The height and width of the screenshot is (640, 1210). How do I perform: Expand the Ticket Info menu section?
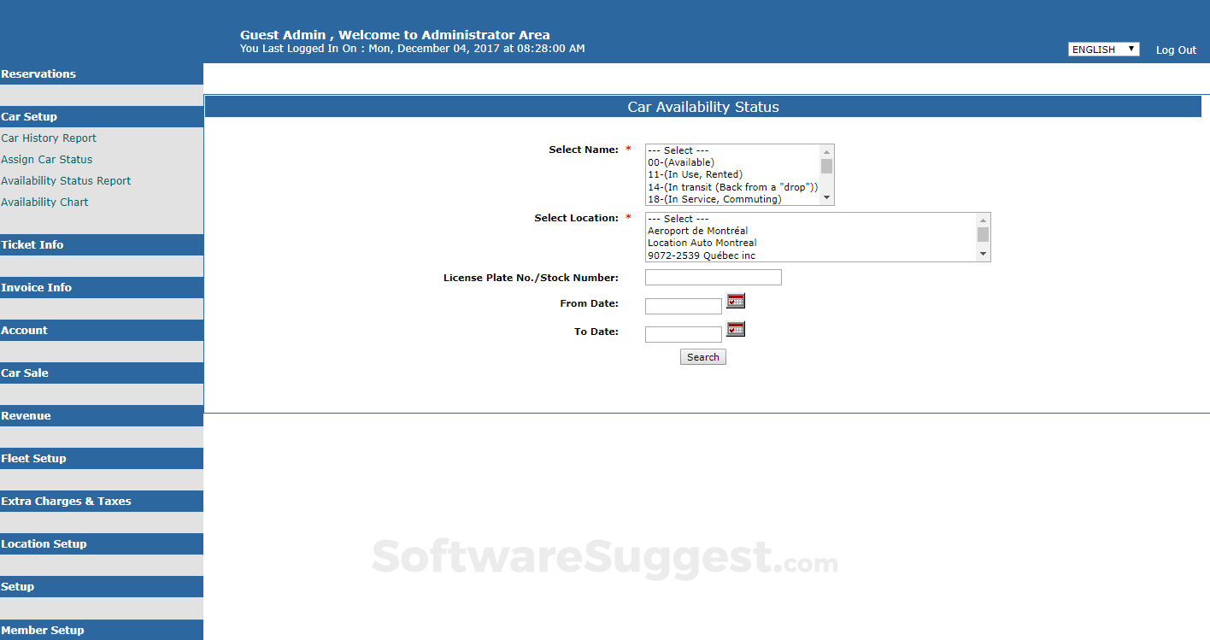click(32, 244)
